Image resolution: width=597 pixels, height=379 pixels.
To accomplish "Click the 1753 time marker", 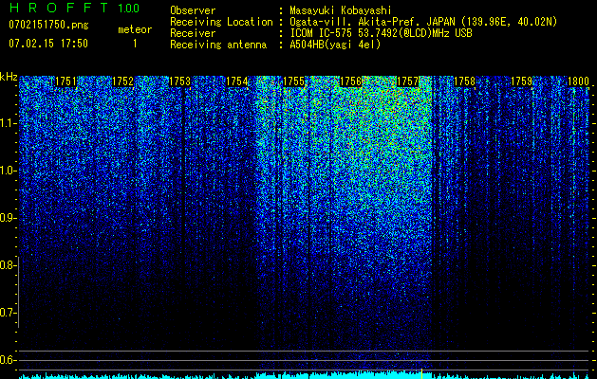I will point(179,81).
